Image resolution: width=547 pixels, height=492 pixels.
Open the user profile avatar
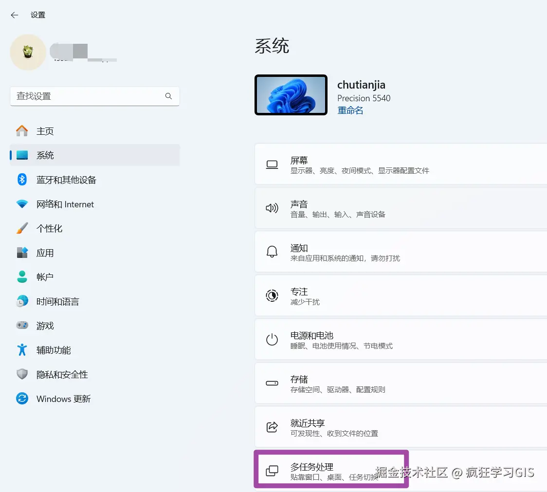pyautogui.click(x=28, y=53)
